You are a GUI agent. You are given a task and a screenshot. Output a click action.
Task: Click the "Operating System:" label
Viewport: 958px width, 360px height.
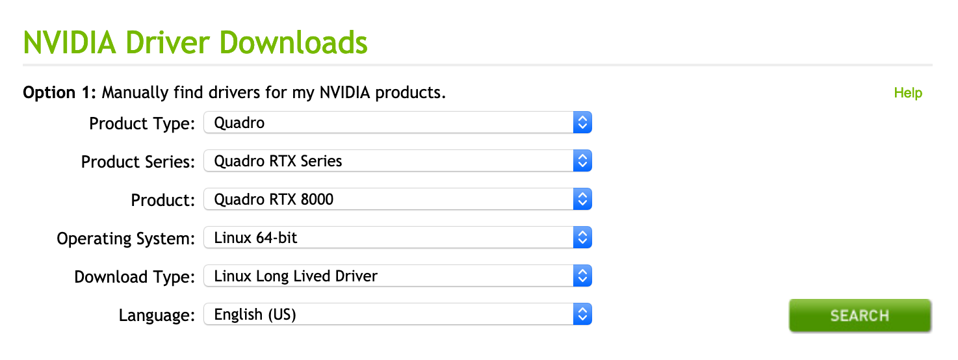point(125,239)
